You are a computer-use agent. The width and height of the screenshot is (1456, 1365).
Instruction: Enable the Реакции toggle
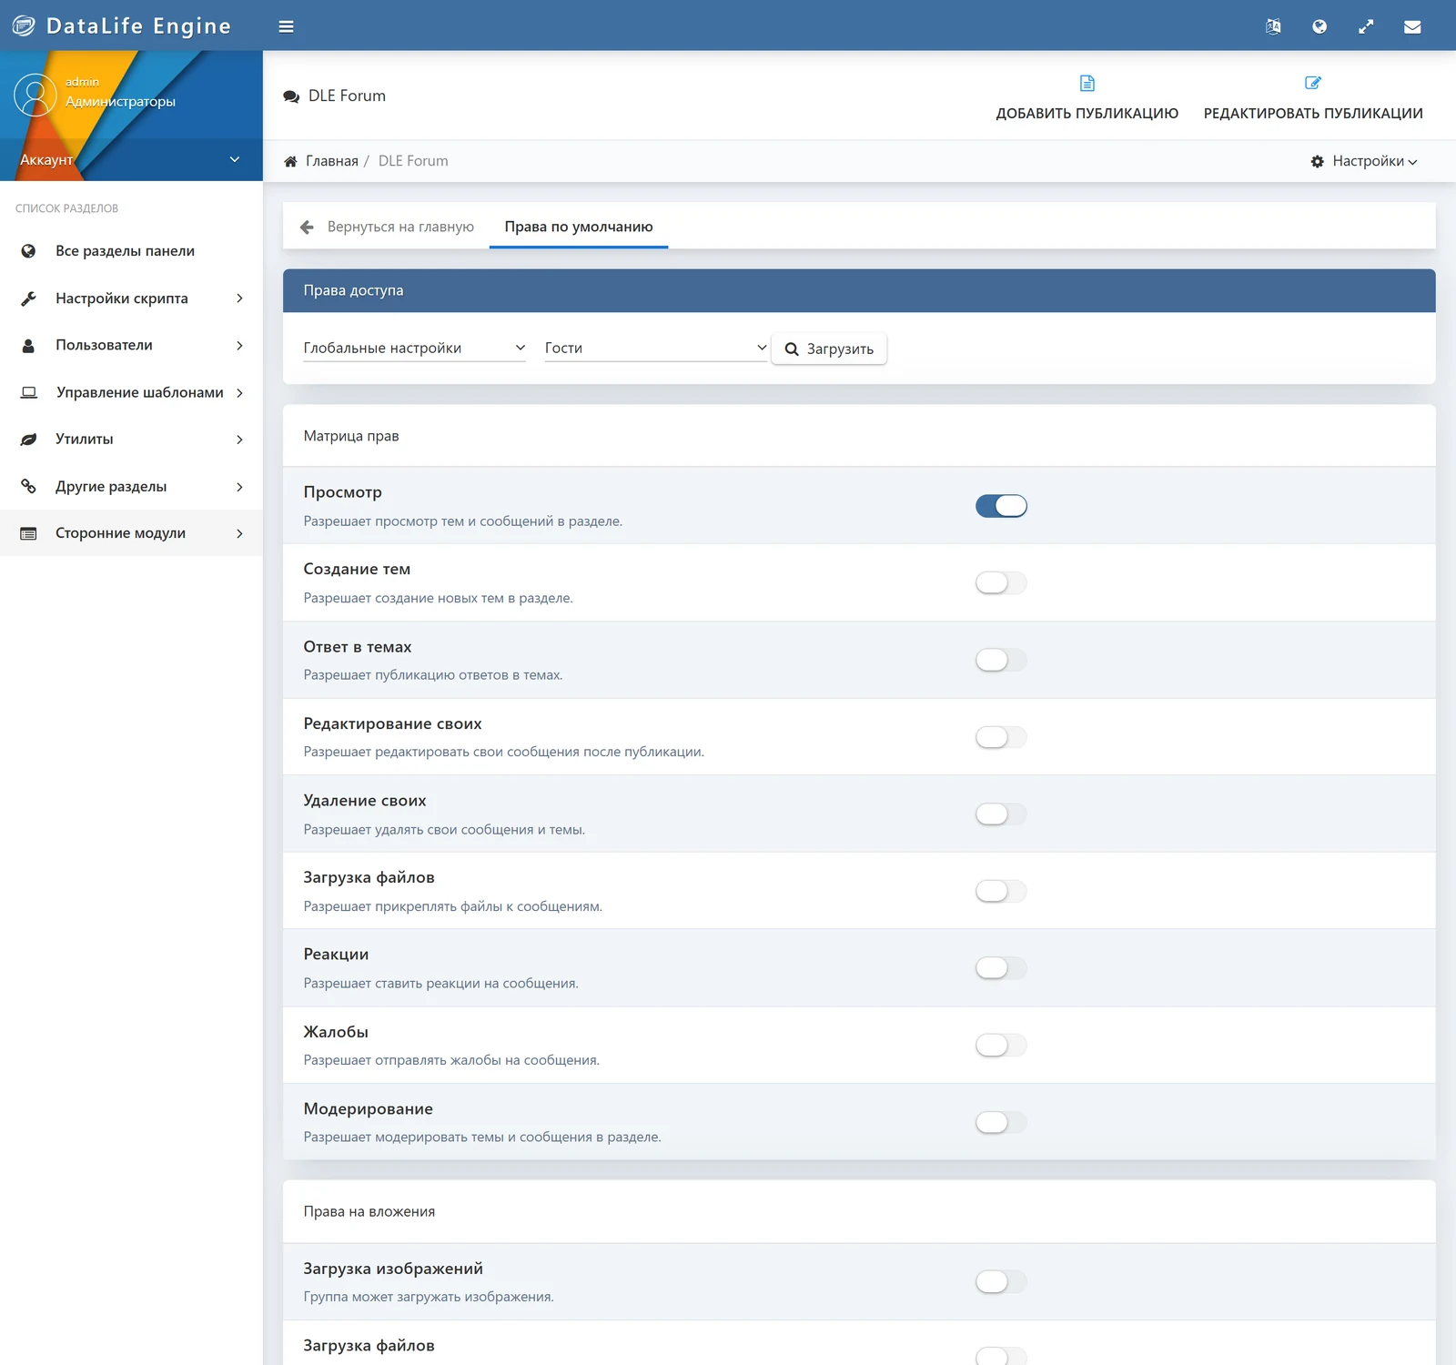click(1001, 968)
